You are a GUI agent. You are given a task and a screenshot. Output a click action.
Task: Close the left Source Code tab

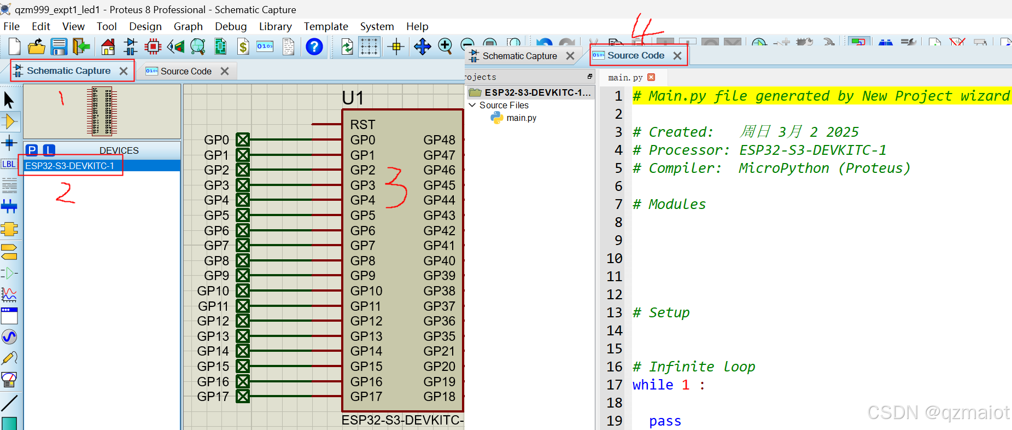tap(224, 71)
